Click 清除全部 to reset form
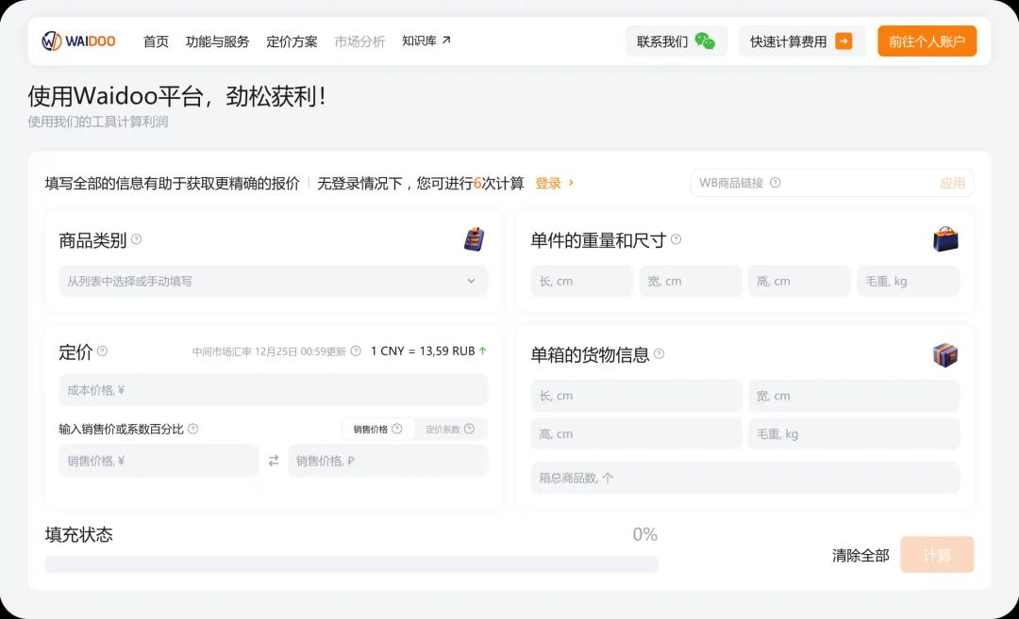 pos(860,555)
